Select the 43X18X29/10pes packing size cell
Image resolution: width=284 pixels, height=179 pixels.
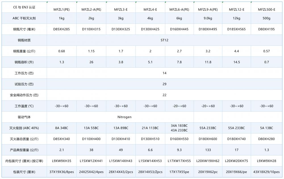[266, 172]
